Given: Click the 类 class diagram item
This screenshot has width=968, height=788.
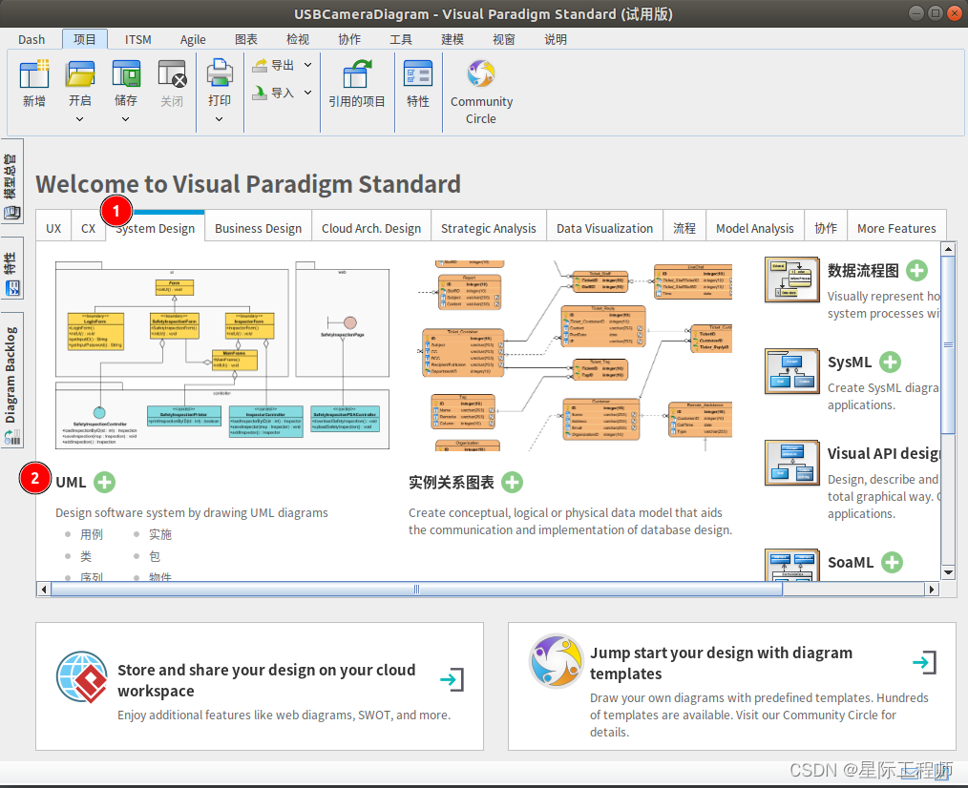Looking at the screenshot, I should 86,556.
